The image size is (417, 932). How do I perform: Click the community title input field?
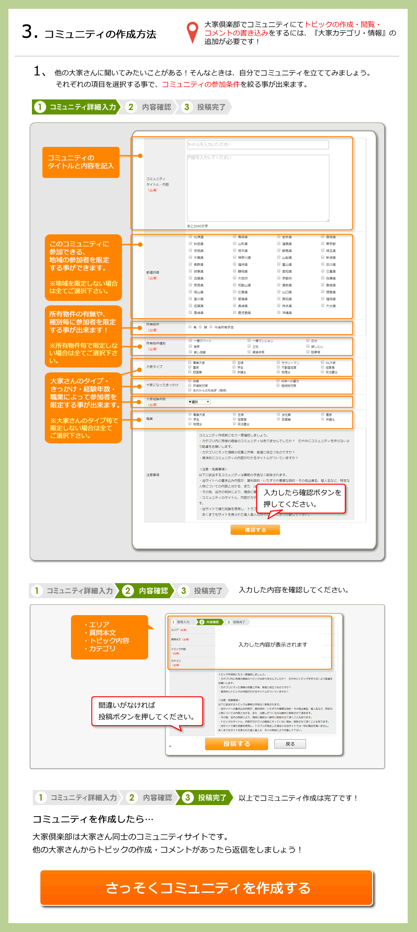pos(258,145)
